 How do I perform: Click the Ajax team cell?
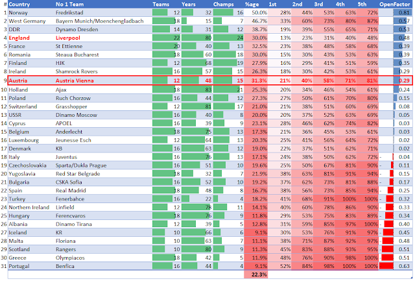(61, 90)
